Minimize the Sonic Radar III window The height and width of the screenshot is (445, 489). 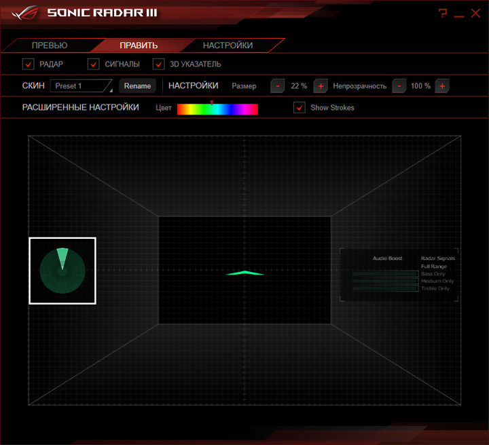click(458, 16)
